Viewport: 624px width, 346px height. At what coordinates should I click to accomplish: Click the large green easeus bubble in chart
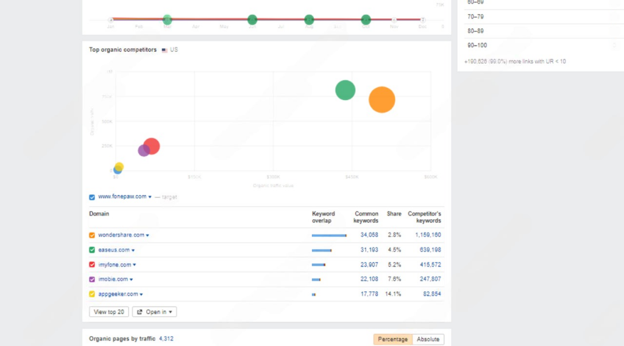point(345,90)
